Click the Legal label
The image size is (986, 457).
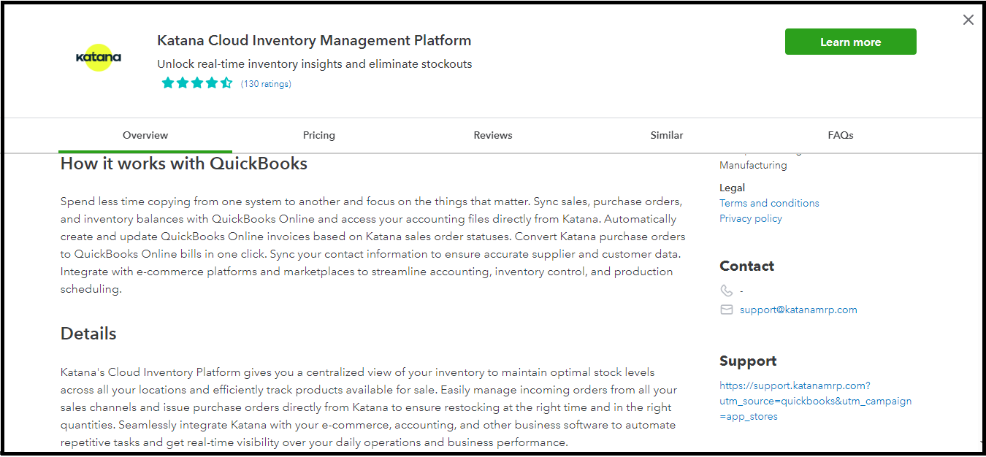click(x=733, y=188)
